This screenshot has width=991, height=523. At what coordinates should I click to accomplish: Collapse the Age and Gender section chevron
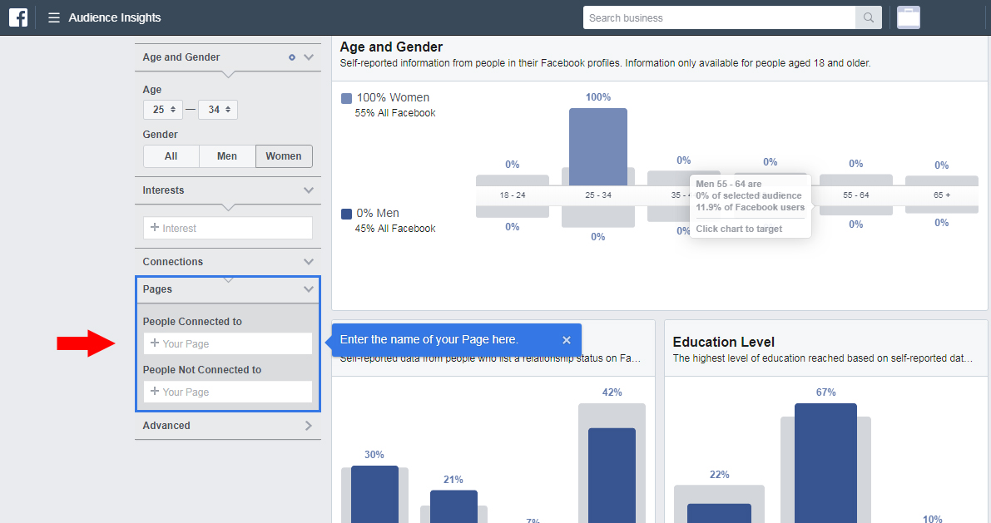point(309,57)
